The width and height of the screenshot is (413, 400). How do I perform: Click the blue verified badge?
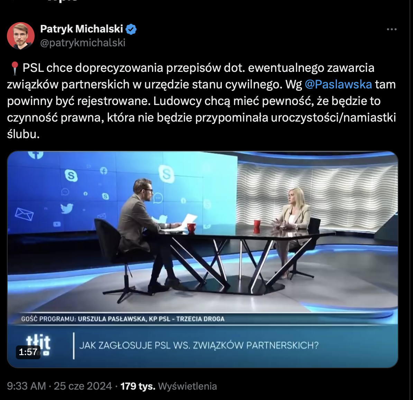(x=131, y=29)
